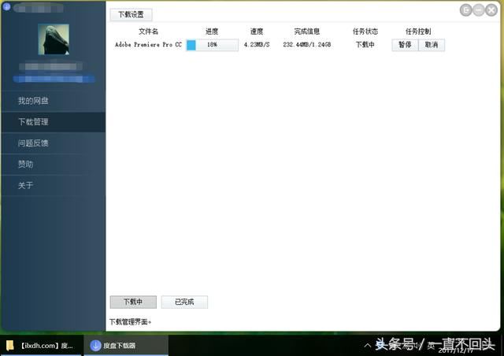Open 我的网盘 in the sidebar
The height and width of the screenshot is (356, 504).
pos(53,101)
